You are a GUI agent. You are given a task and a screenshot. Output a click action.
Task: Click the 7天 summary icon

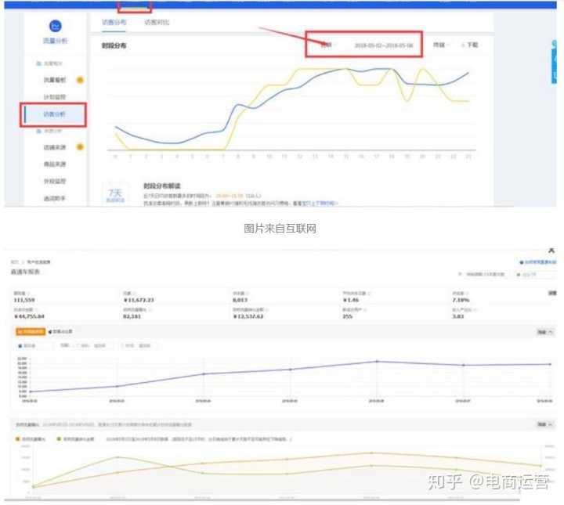pyautogui.click(x=114, y=193)
